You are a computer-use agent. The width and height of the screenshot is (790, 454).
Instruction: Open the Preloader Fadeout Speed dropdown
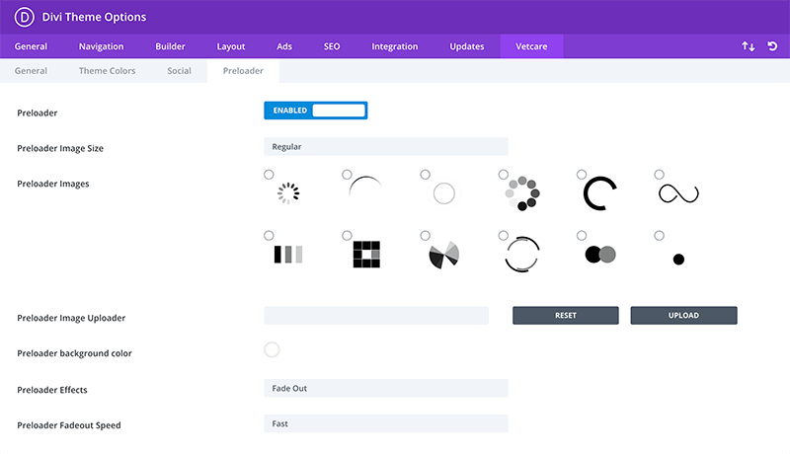(x=386, y=423)
